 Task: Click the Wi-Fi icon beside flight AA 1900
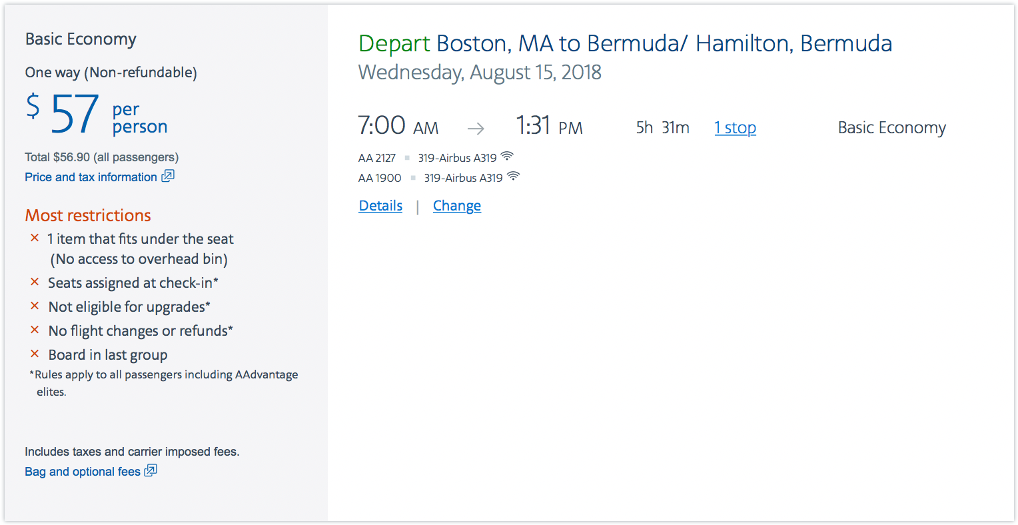pos(513,177)
